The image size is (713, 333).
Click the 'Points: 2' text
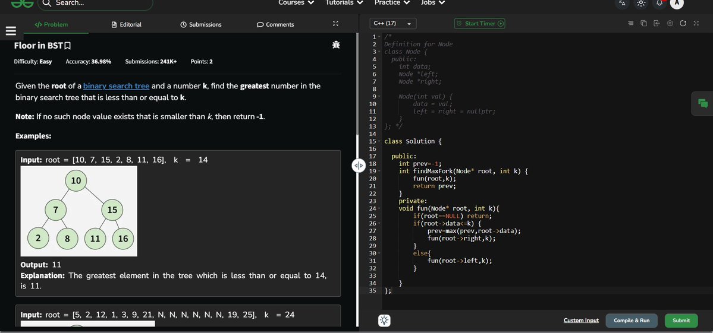[x=202, y=61]
